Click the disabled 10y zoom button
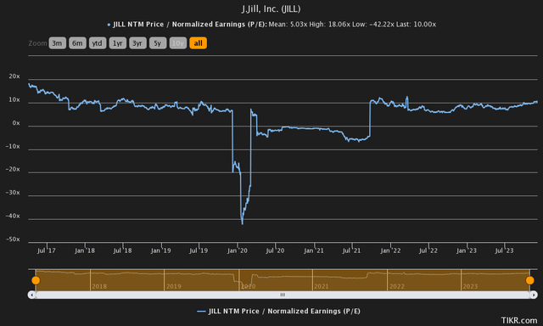The height and width of the screenshot is (326, 543). tap(178, 43)
